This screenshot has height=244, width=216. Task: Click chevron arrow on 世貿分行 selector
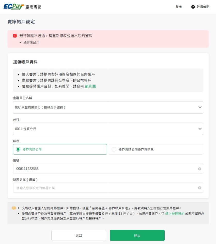click(x=200, y=129)
